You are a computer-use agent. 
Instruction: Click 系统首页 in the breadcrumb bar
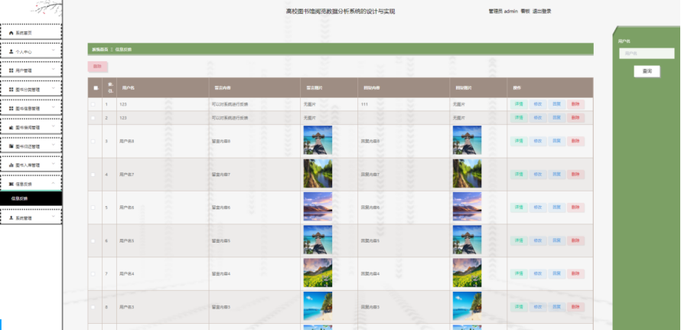(x=100, y=50)
